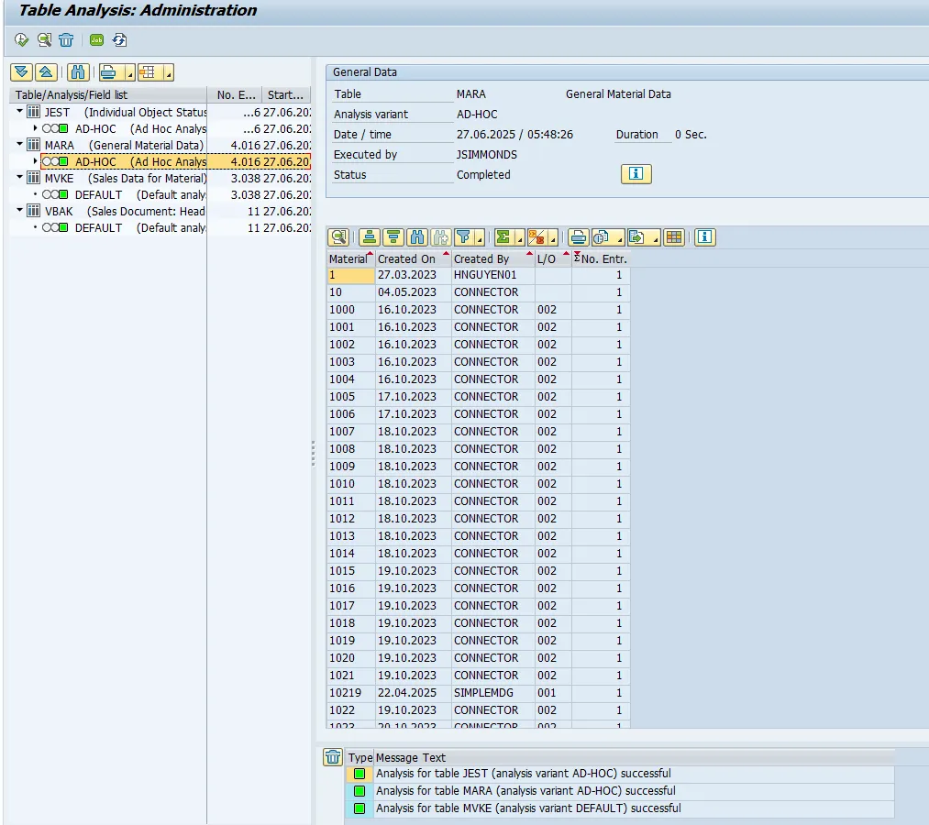
Task: Select the 04.05.2023 date cell
Action: coord(413,292)
